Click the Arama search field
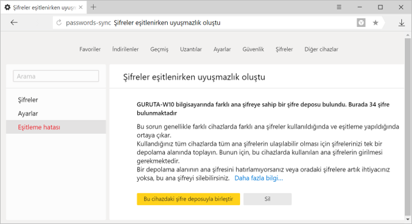Viewport: 412px width, 224px height. pyautogui.click(x=56, y=76)
